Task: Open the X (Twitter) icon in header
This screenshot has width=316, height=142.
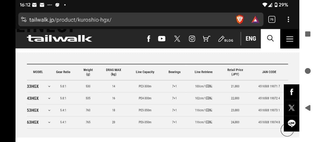Action: (177, 39)
